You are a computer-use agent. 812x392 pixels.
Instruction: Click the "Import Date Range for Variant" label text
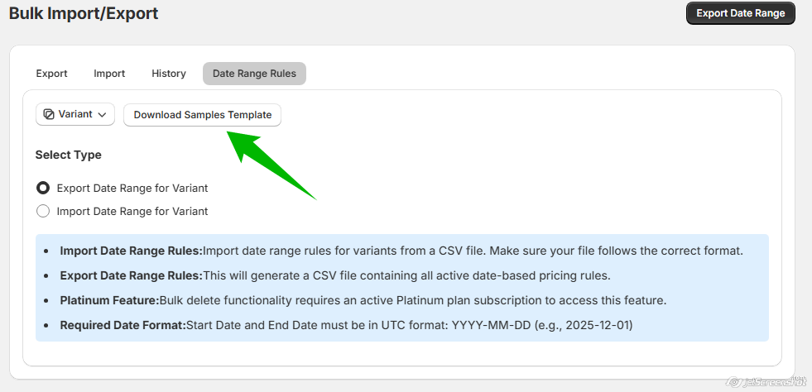click(132, 211)
